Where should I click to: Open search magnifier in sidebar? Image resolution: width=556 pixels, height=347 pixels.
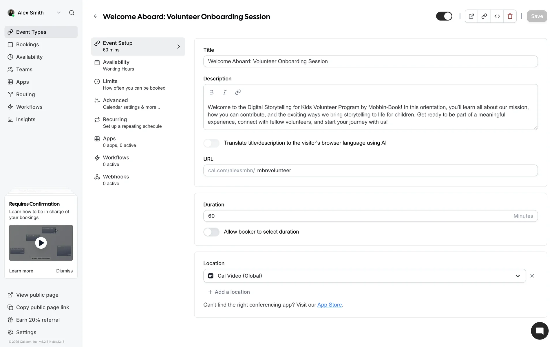click(72, 13)
